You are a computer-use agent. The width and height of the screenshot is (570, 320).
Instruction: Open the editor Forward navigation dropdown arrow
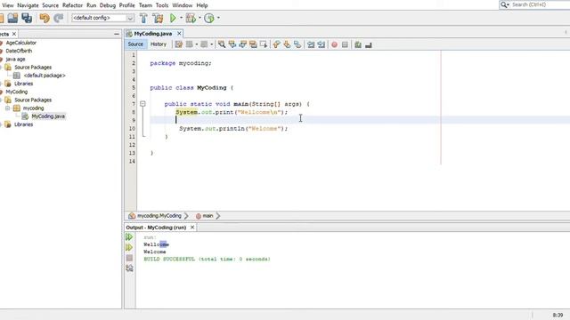click(x=212, y=44)
